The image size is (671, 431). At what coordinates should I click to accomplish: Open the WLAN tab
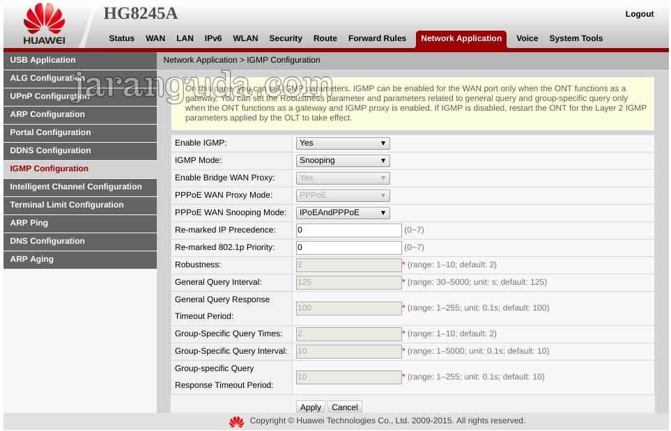[246, 38]
